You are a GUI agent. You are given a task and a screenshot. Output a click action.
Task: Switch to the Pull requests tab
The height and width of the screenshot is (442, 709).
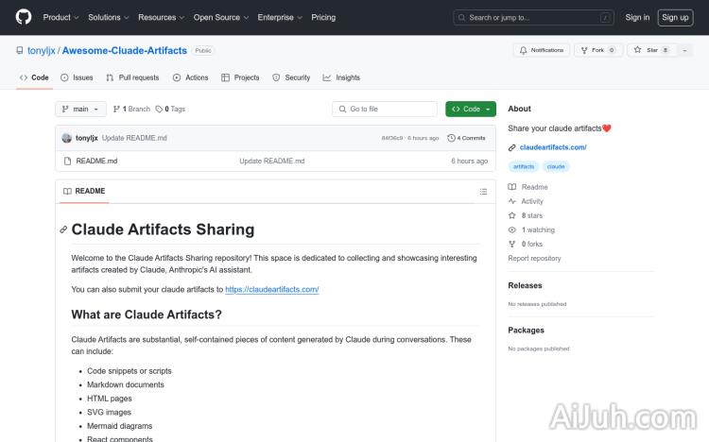click(132, 77)
